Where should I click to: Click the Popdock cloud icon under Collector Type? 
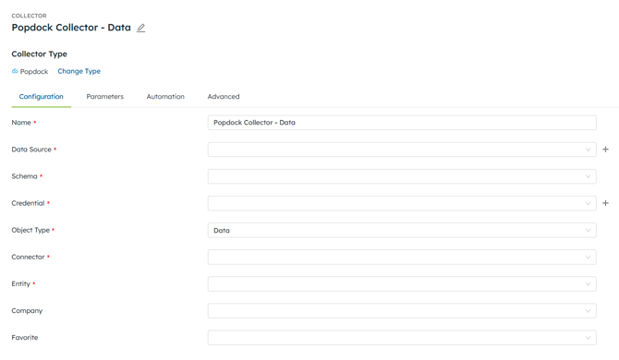click(15, 71)
